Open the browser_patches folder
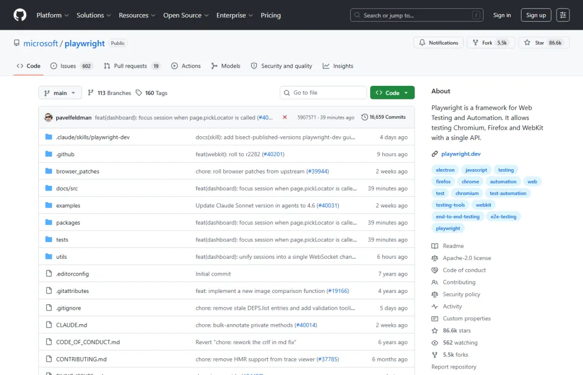 (78, 171)
